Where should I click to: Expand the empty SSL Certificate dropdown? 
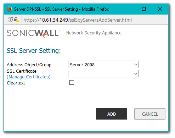point(103,74)
